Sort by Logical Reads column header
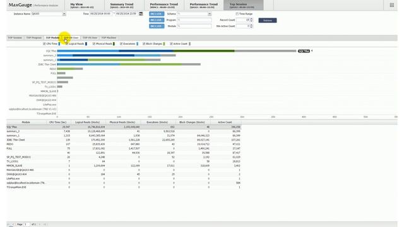The height and width of the screenshot is (227, 404). tap(88, 122)
